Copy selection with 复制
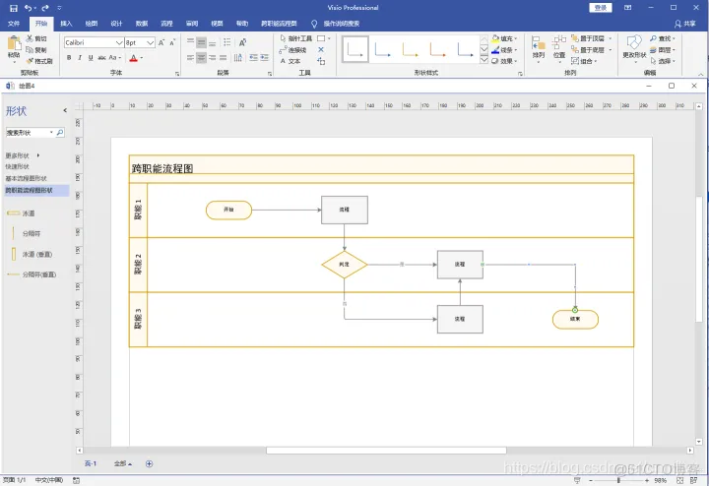This screenshot has width=709, height=486. pos(36,50)
